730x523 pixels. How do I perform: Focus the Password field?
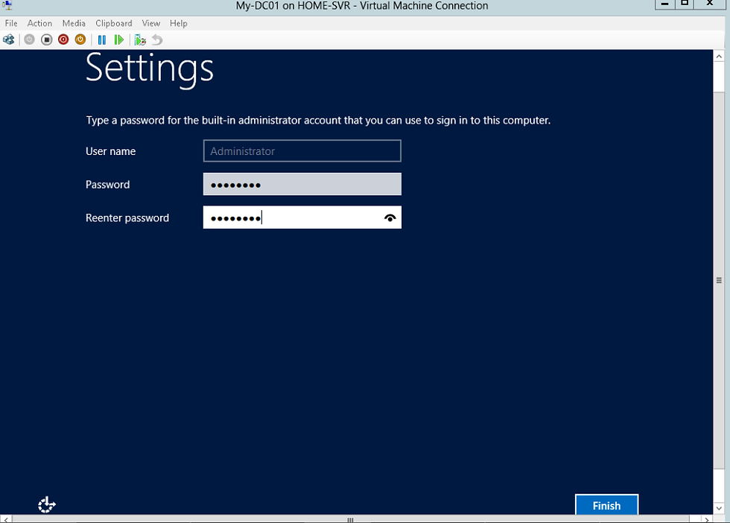click(302, 185)
